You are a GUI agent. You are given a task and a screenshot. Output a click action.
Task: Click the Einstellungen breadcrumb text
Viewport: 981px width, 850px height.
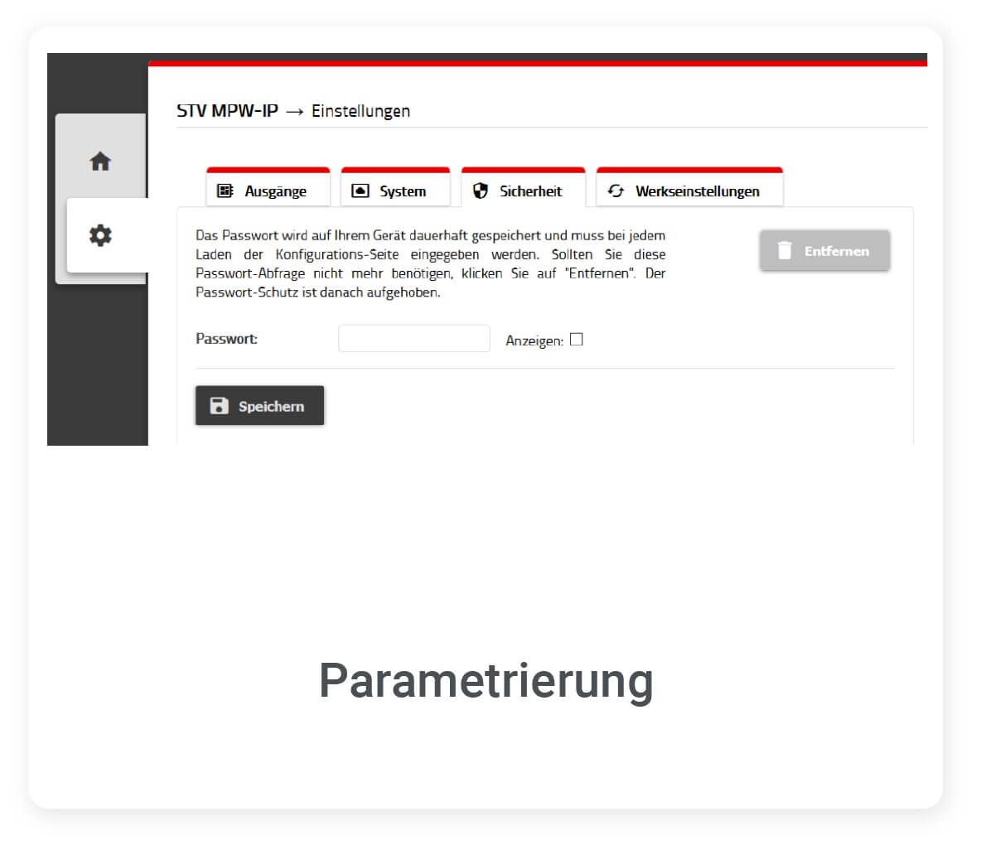pyautogui.click(x=360, y=111)
